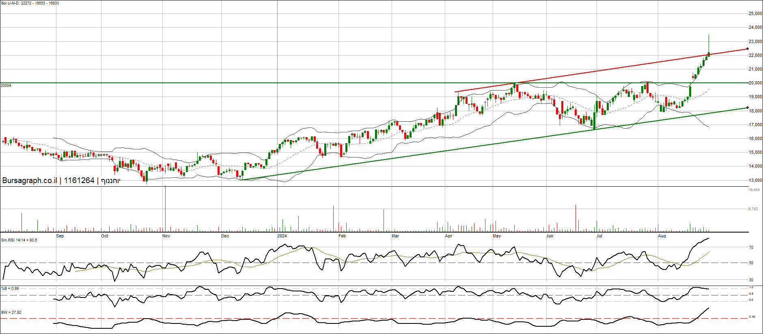Viewport: 763px width, 334px height.
Task: Click the Dec month label
Action: click(x=225, y=236)
